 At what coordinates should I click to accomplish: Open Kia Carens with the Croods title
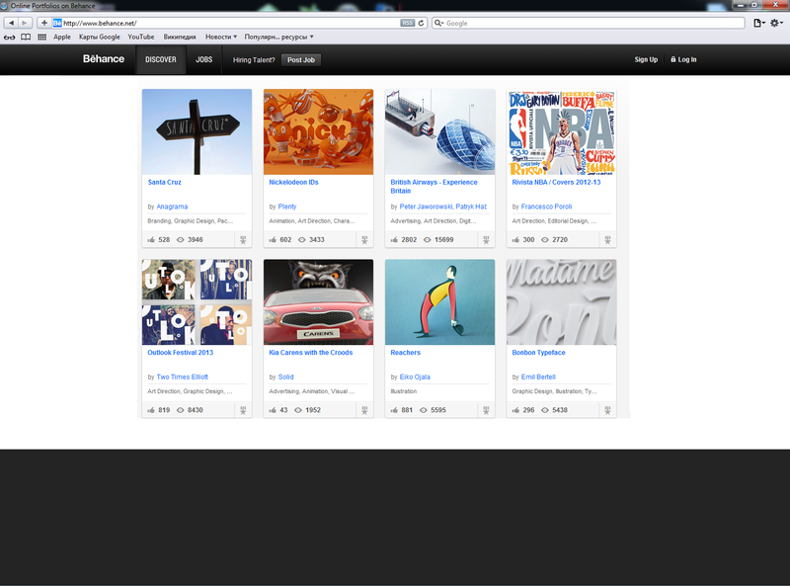coord(311,353)
